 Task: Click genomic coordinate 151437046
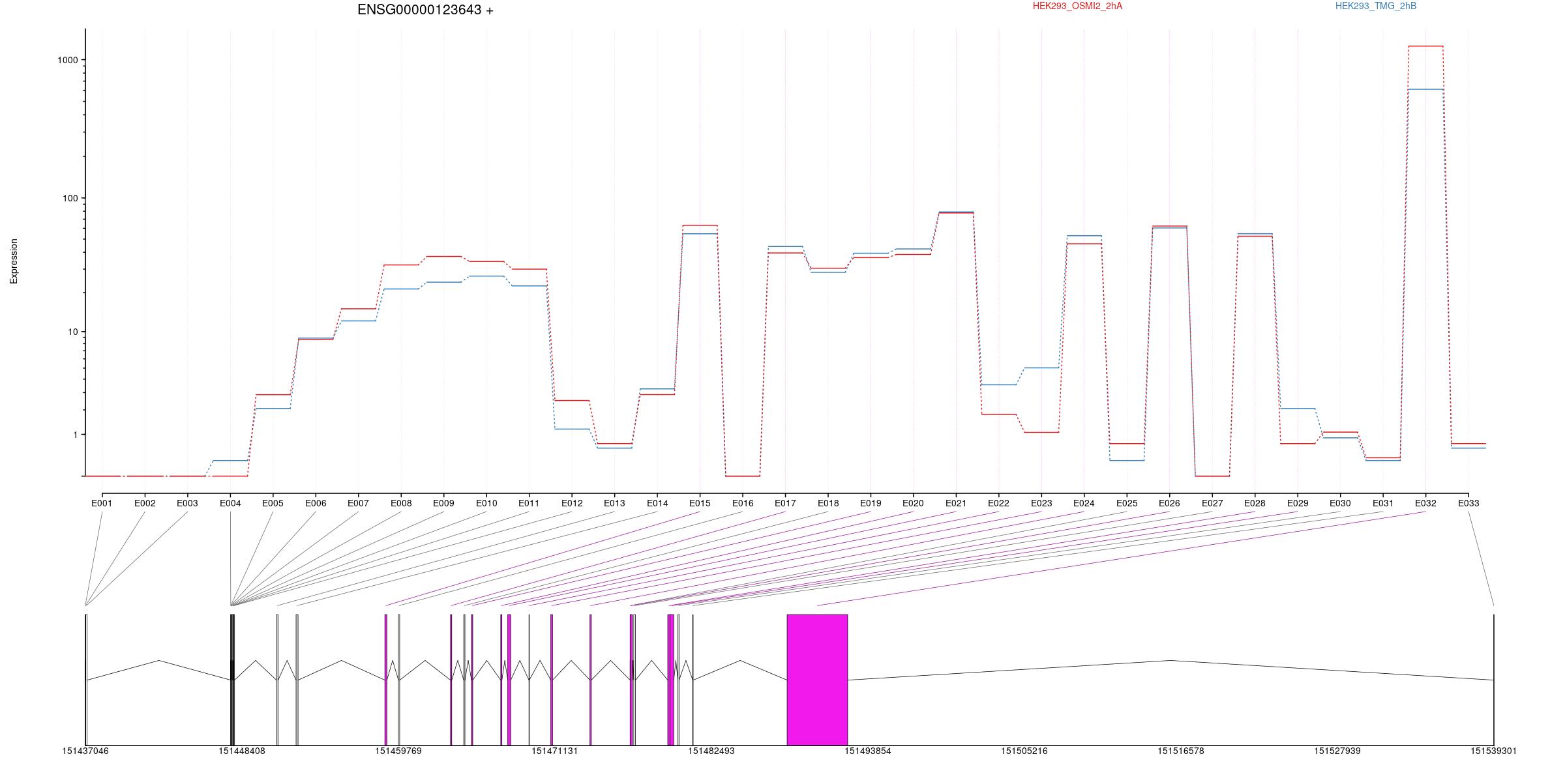point(85,751)
